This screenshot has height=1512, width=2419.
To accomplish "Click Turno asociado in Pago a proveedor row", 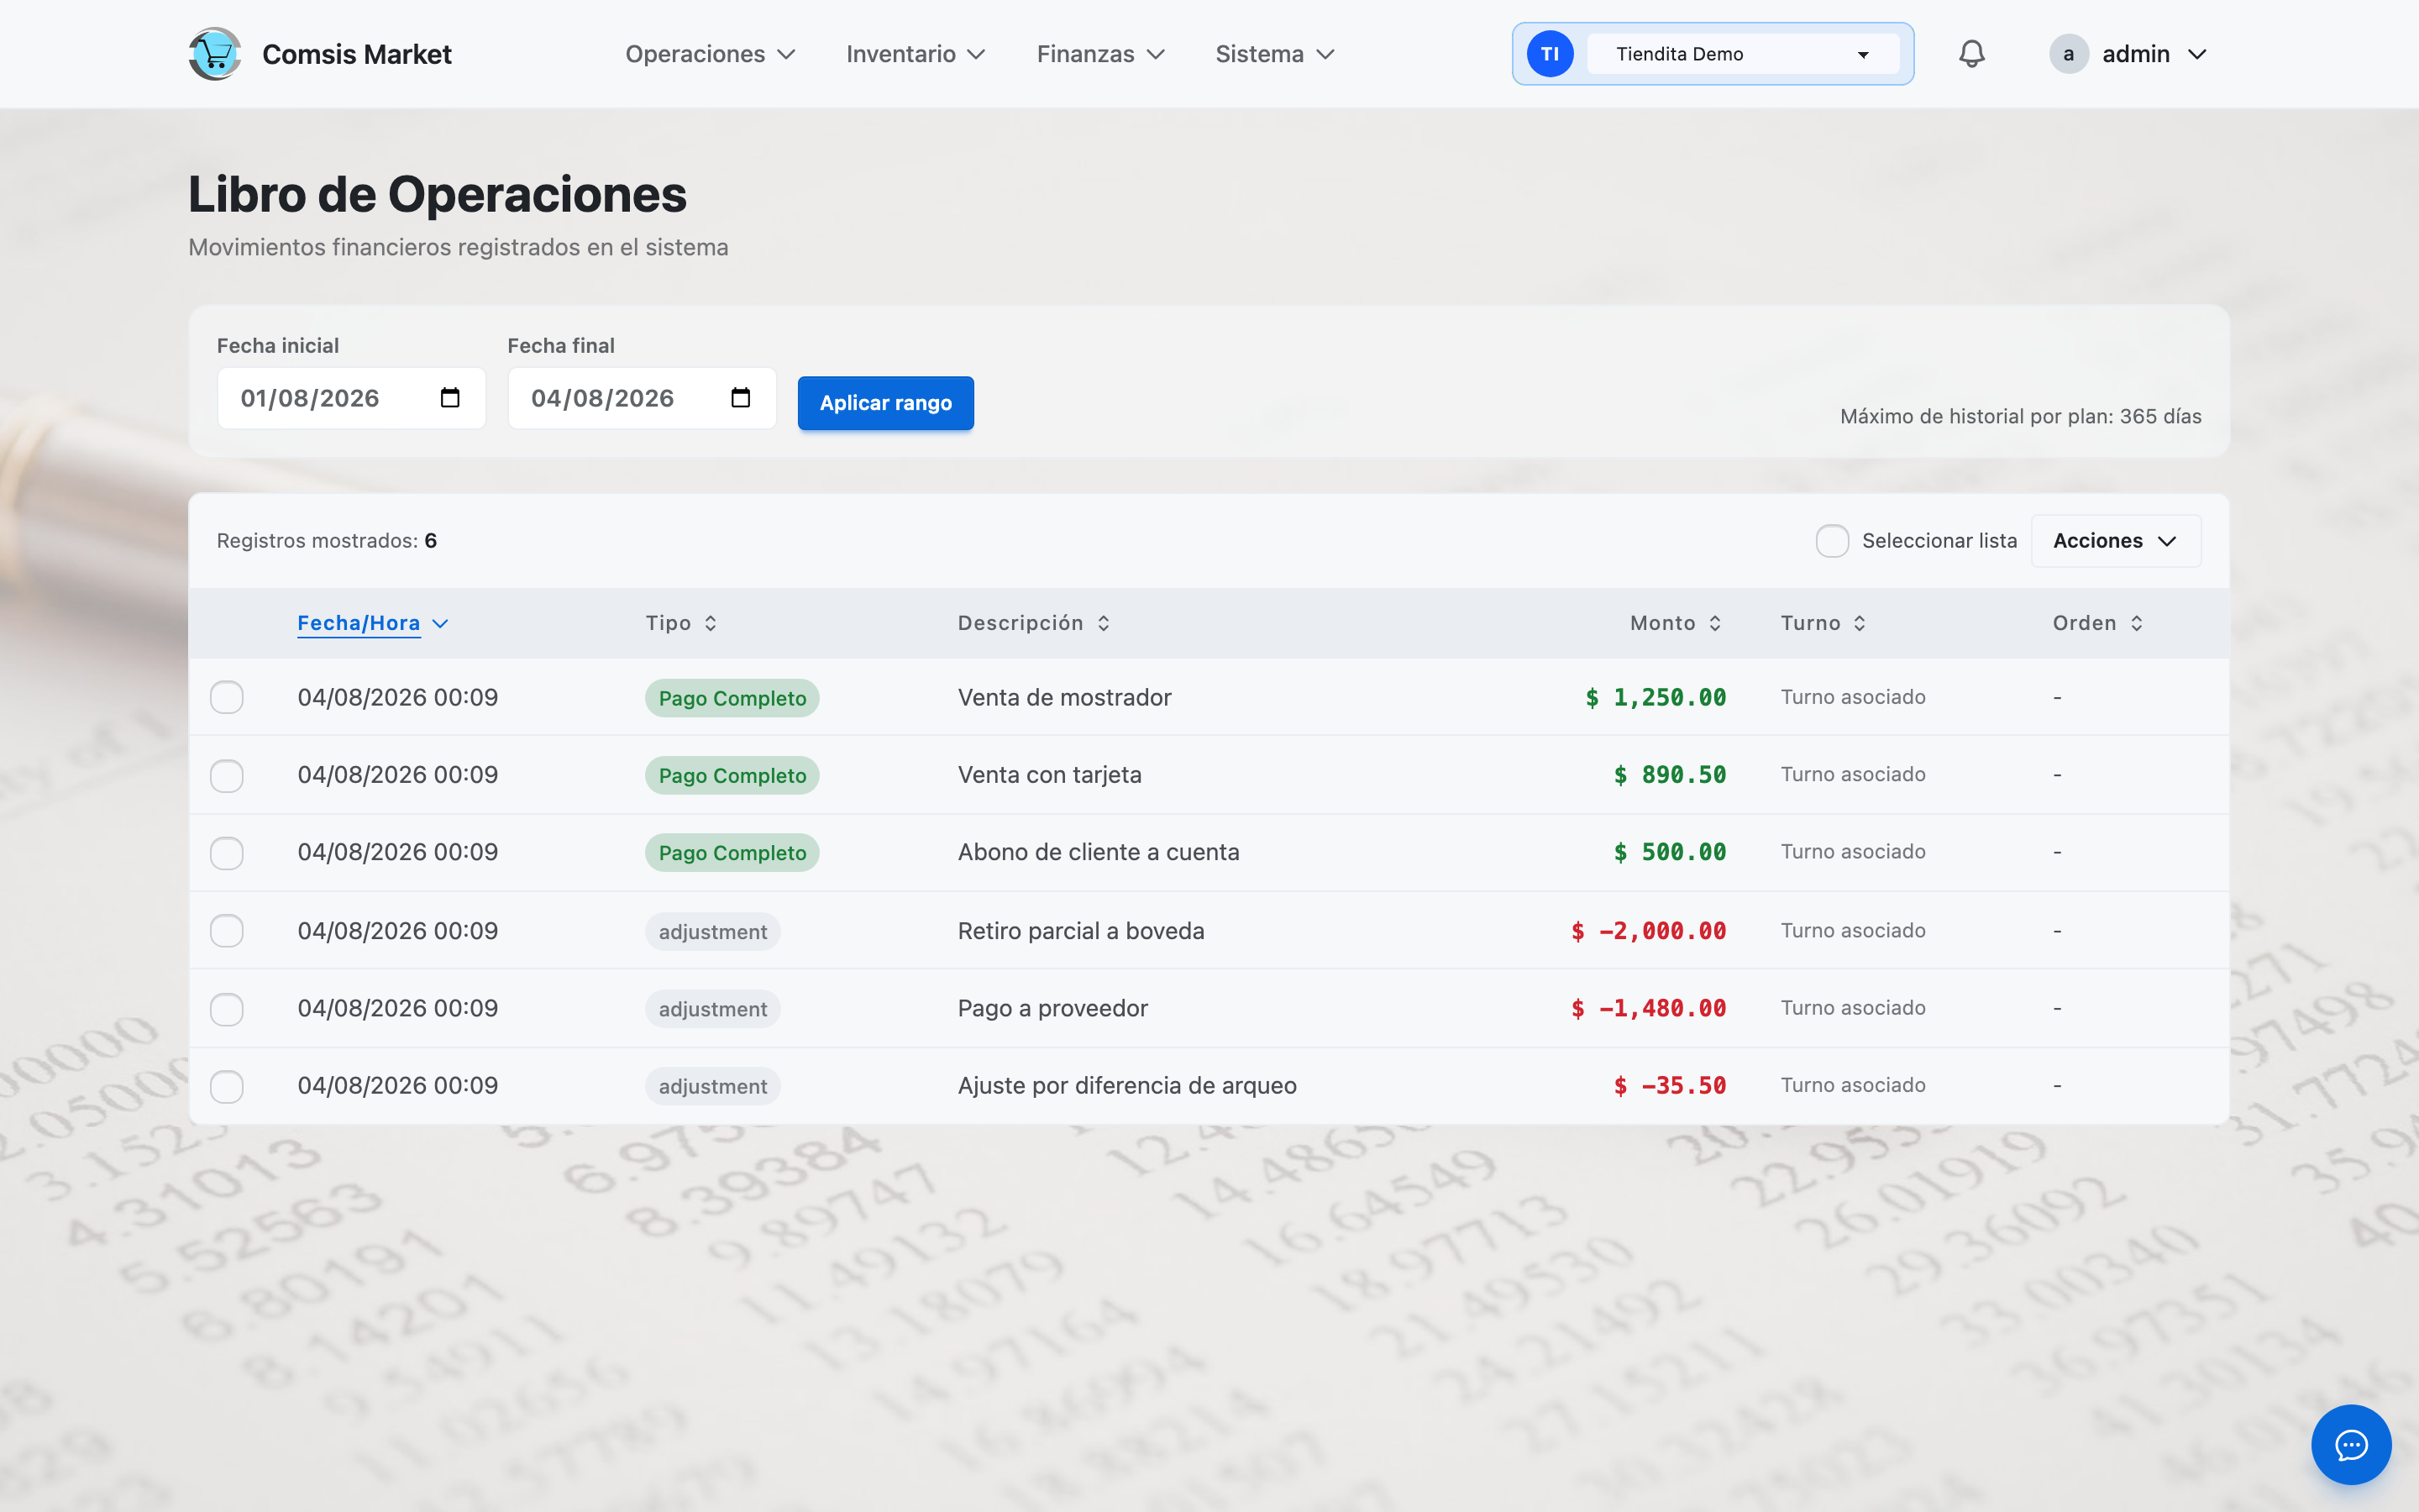I will 1852,1008.
